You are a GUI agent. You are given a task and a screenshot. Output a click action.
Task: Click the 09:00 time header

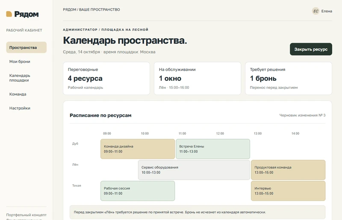click(x=107, y=133)
